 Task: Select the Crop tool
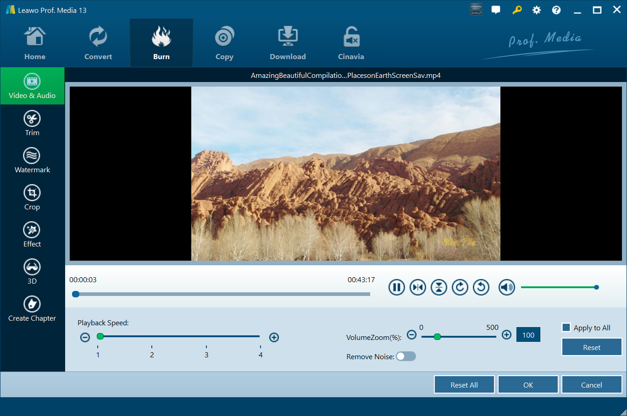coord(32,197)
